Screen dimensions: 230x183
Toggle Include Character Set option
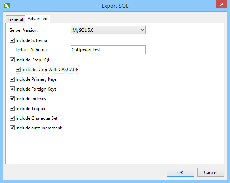coord(12,118)
